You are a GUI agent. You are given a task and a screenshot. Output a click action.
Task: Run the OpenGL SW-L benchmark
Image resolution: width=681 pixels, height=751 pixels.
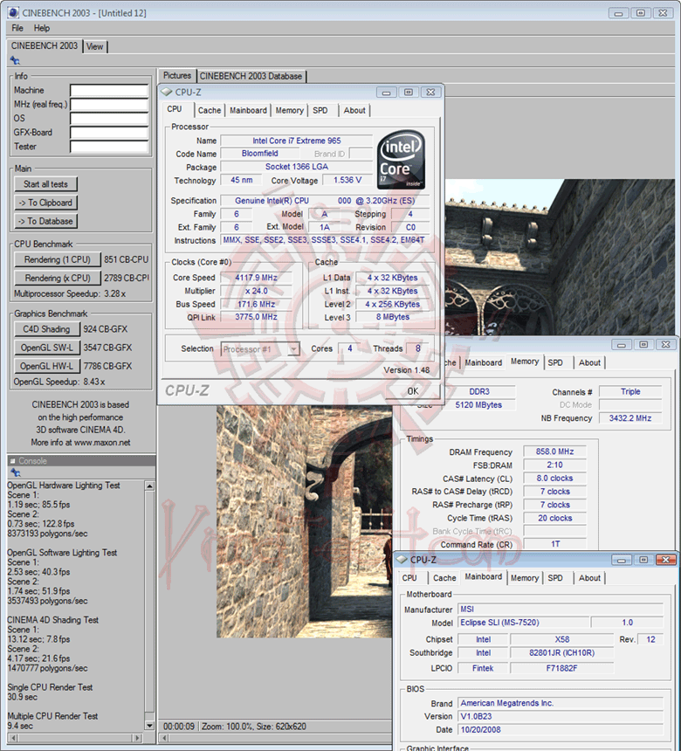[46, 348]
